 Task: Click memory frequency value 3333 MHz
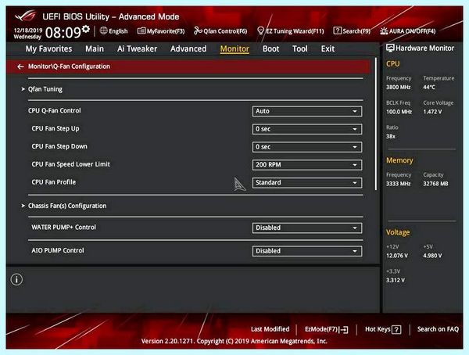(398, 184)
